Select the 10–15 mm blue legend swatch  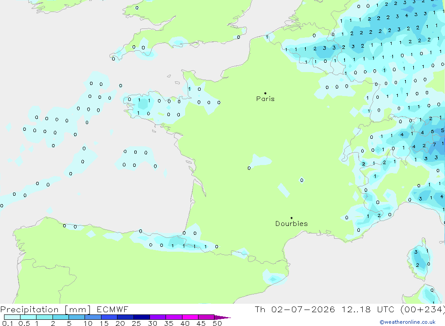point(93,317)
